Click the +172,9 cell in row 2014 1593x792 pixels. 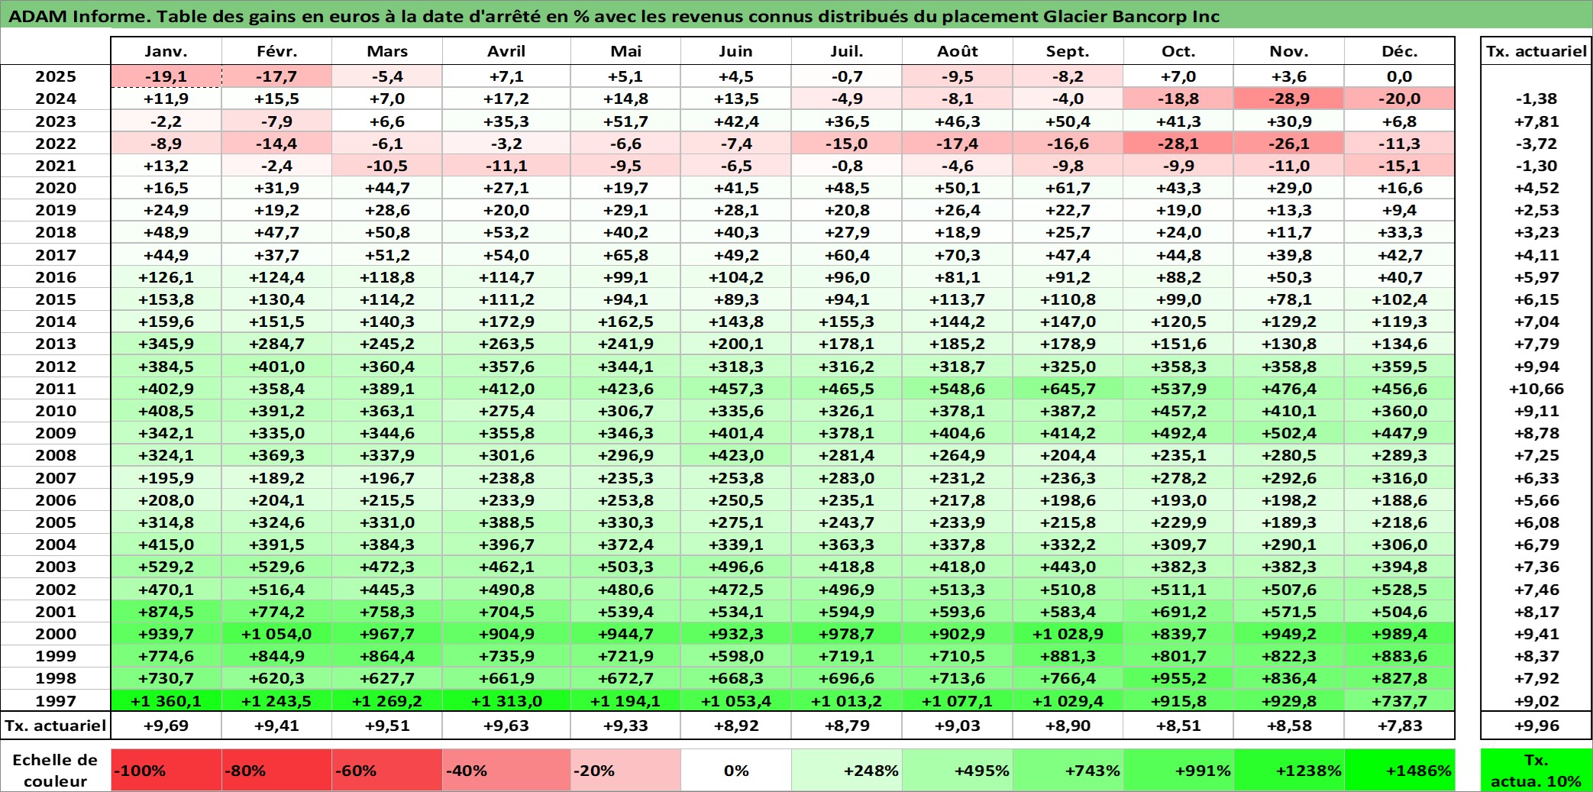(506, 322)
